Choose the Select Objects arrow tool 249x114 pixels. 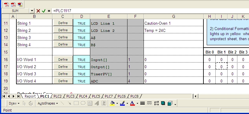(24, 103)
